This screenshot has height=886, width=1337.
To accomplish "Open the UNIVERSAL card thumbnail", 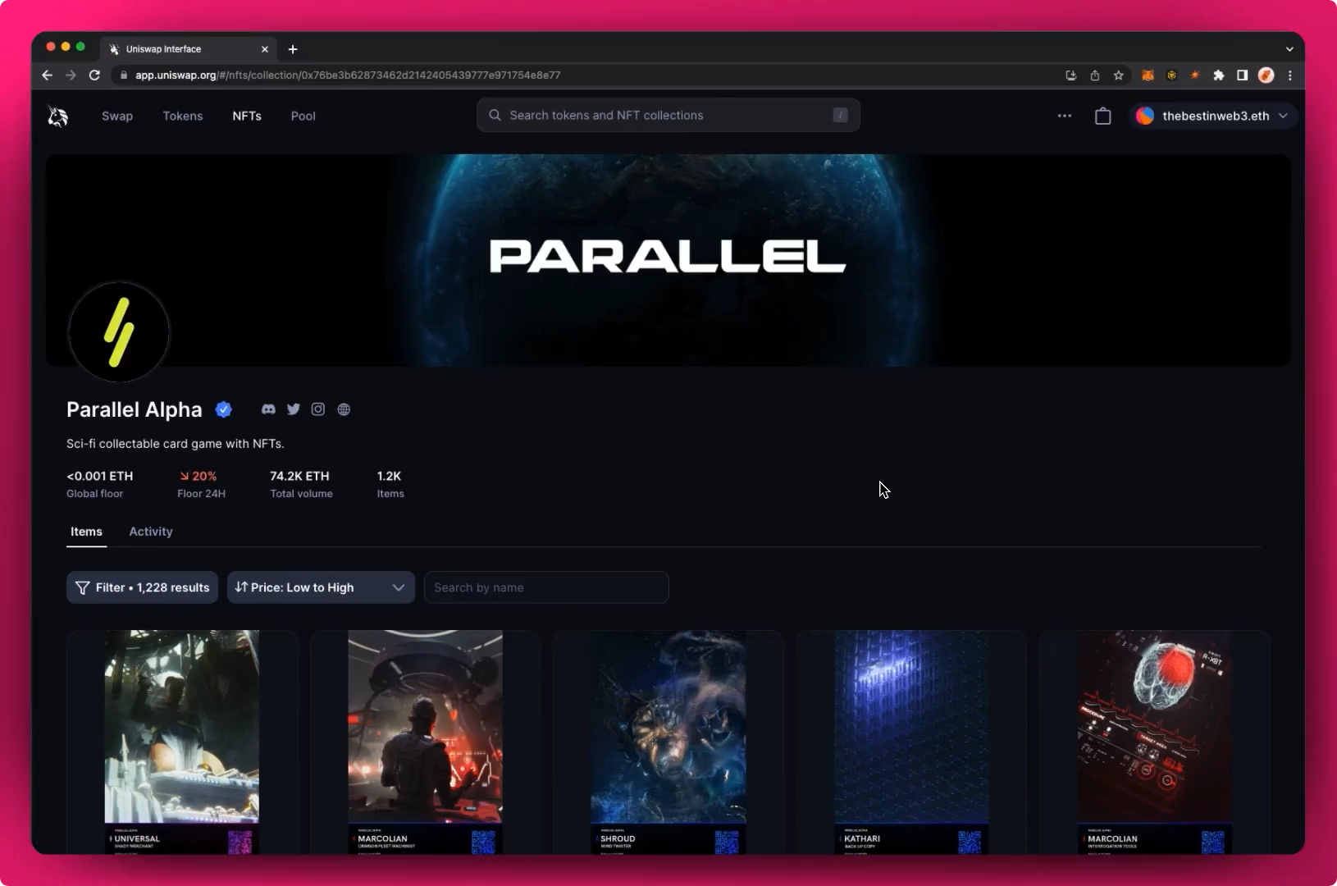I will tap(182, 742).
